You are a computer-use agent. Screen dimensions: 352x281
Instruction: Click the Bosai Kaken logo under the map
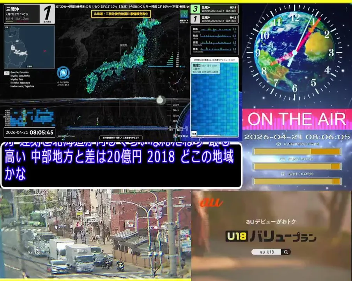tap(181, 136)
